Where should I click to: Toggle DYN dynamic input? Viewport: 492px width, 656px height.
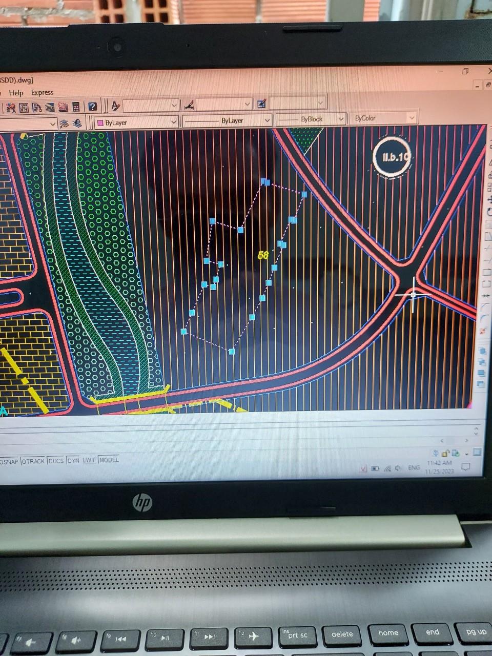click(x=73, y=460)
